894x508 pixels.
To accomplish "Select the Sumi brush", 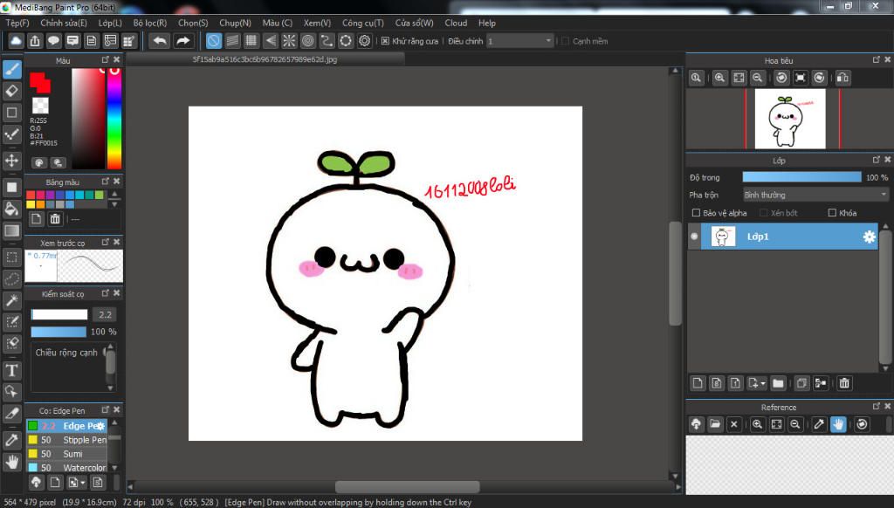I will coord(66,454).
